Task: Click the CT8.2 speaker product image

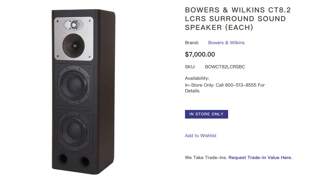Action: pos(84,92)
